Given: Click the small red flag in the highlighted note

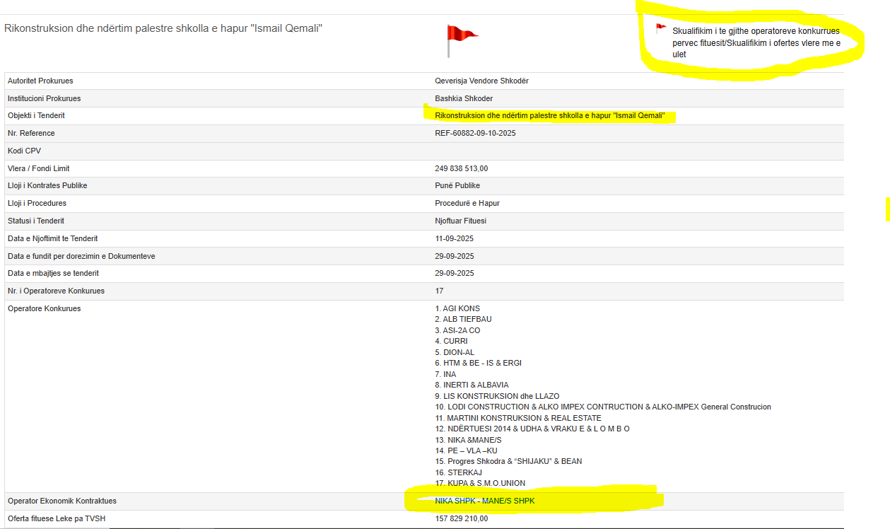Looking at the screenshot, I should point(661,29).
